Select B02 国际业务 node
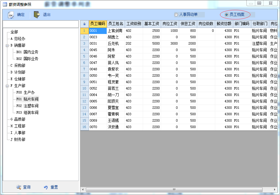Viewport: 280px width, 195px height. coord(27,59)
